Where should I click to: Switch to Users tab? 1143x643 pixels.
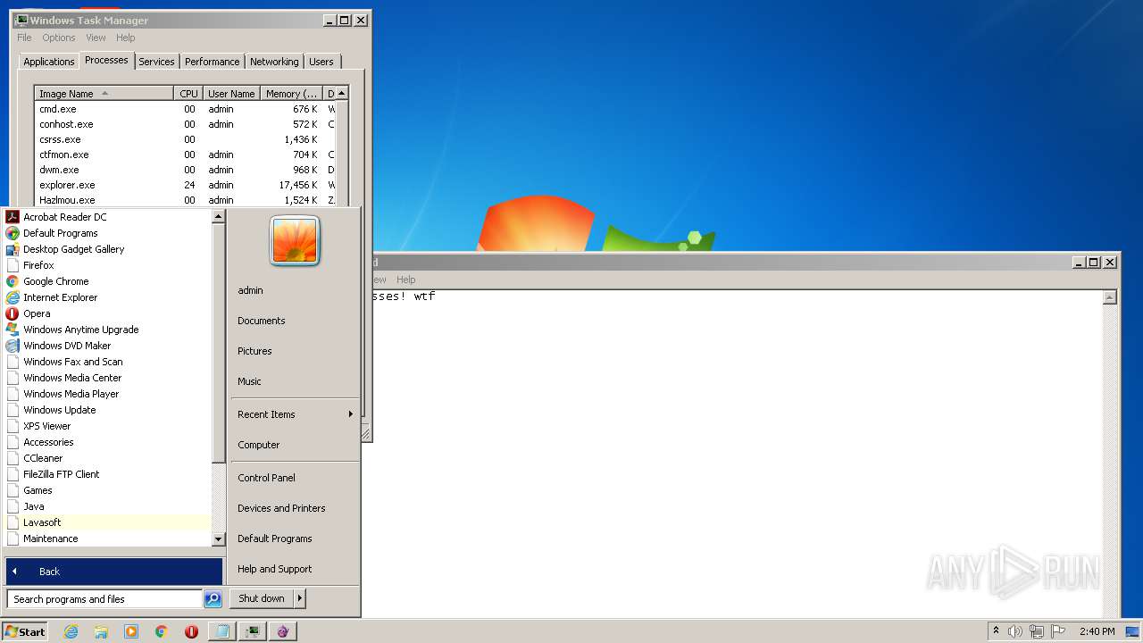pyautogui.click(x=321, y=62)
